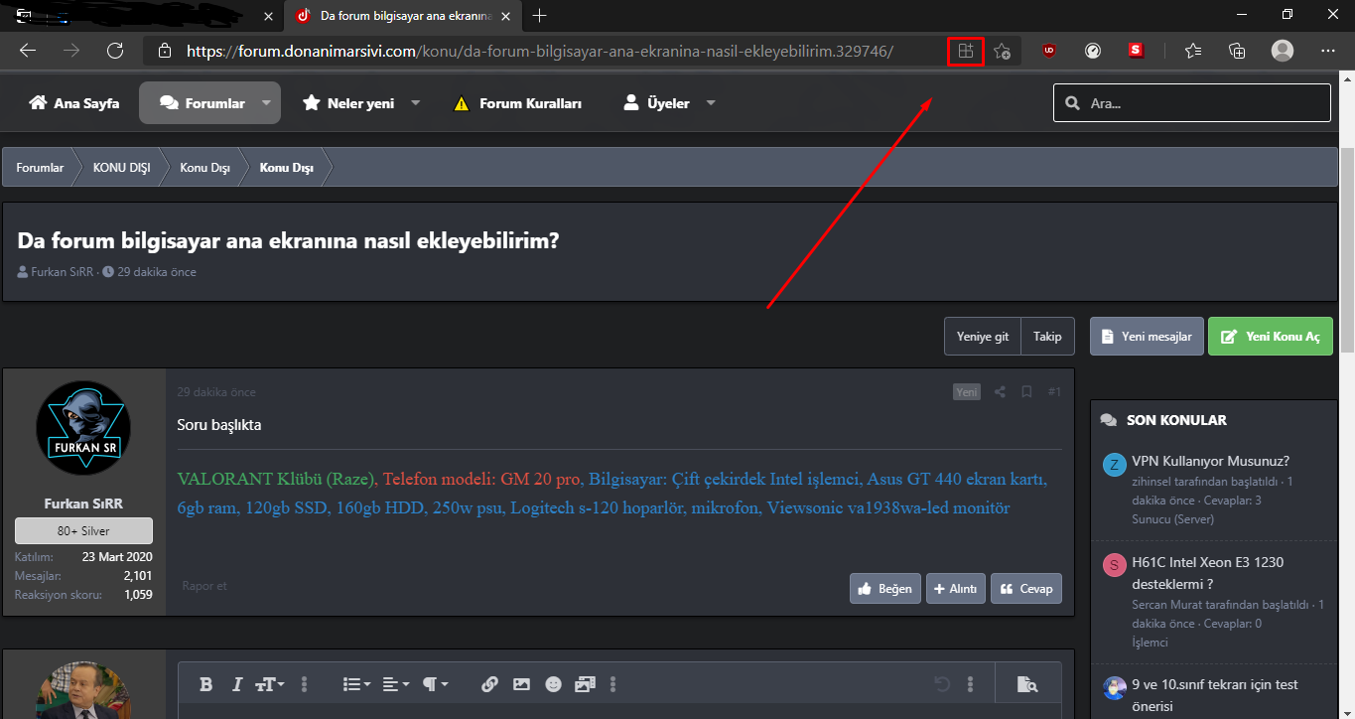The height and width of the screenshot is (719, 1355).
Task: Click in the Ara search field
Action: [1191, 102]
